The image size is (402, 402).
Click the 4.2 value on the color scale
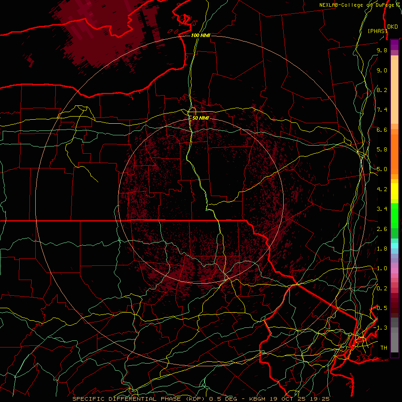point(382,189)
